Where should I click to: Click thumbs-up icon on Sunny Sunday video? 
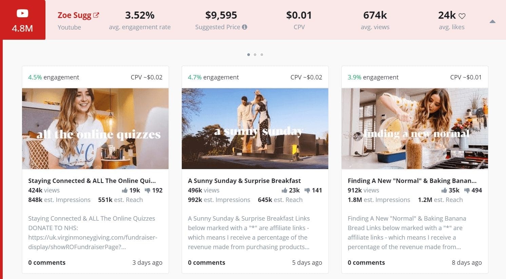[285, 190]
